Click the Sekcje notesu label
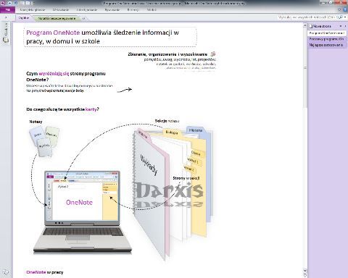The width and height of the screenshot is (348, 278). [167, 121]
